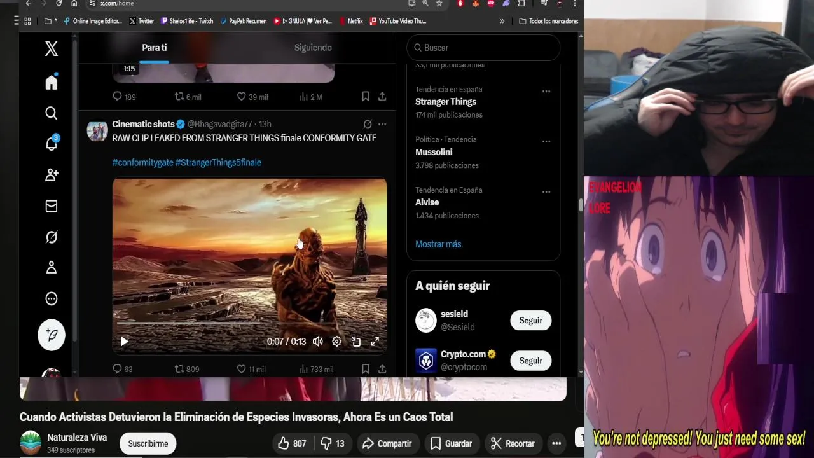The image size is (814, 458).
Task: Click the browser Reload button
Action: click(x=59, y=3)
